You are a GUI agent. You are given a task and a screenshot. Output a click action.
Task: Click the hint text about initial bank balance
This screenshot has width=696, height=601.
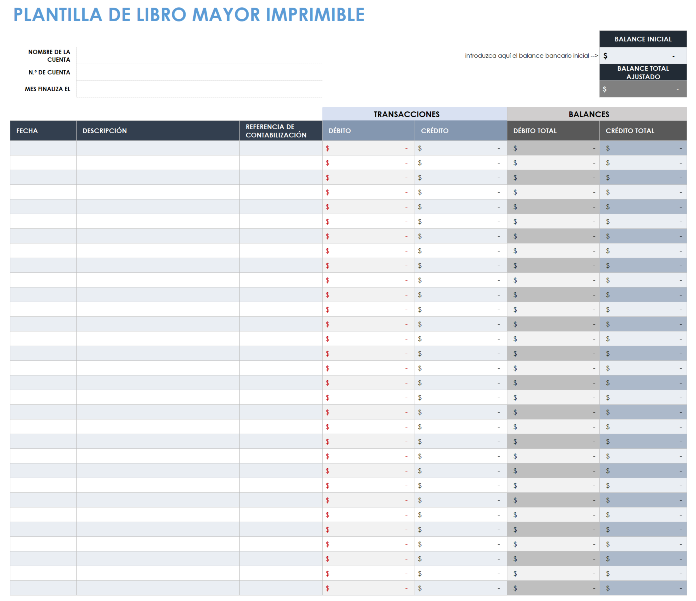point(531,56)
